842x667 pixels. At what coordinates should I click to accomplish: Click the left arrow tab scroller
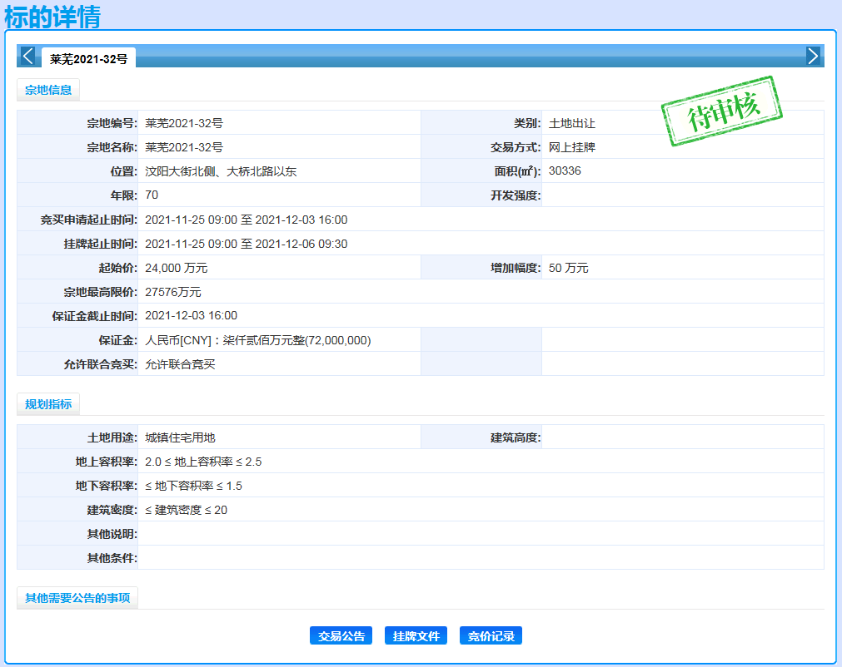point(28,56)
